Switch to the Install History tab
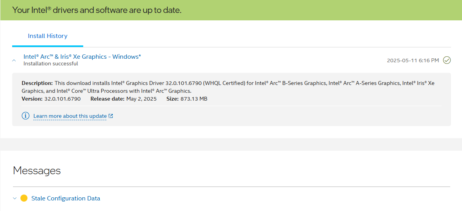The width and height of the screenshot is (462, 211). 47,36
